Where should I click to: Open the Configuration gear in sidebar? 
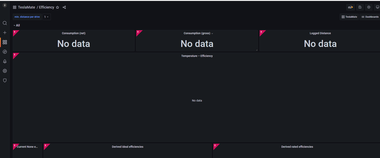[5, 71]
